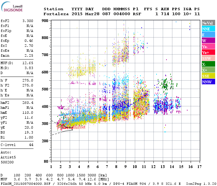Click the 1 MHz x-axis label
This screenshot has height=186, width=217.
(51, 167)
